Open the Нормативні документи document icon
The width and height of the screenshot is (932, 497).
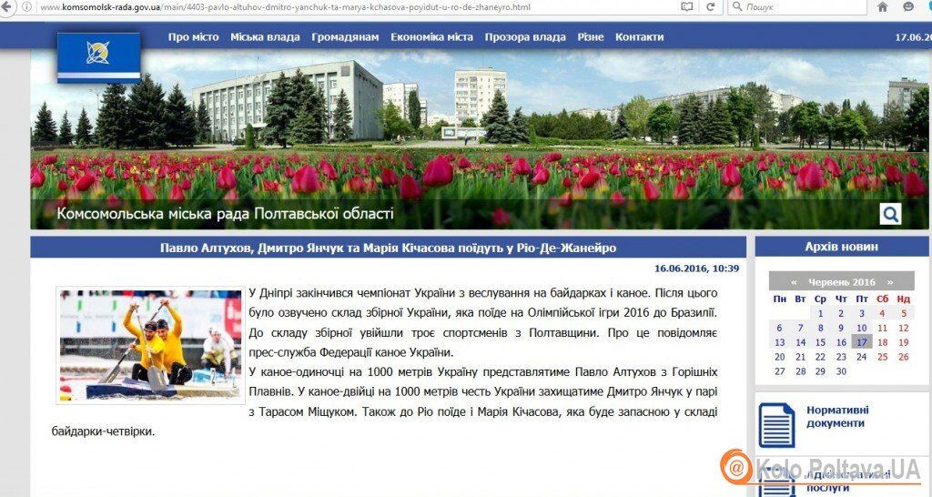(x=776, y=424)
